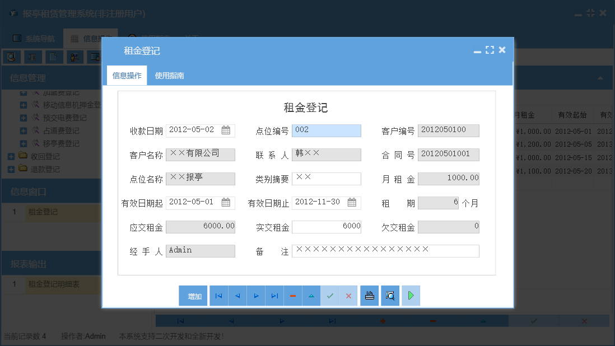This screenshot has width=615, height=346.
Task: Click inside the 点位编号 input field
Action: click(327, 130)
